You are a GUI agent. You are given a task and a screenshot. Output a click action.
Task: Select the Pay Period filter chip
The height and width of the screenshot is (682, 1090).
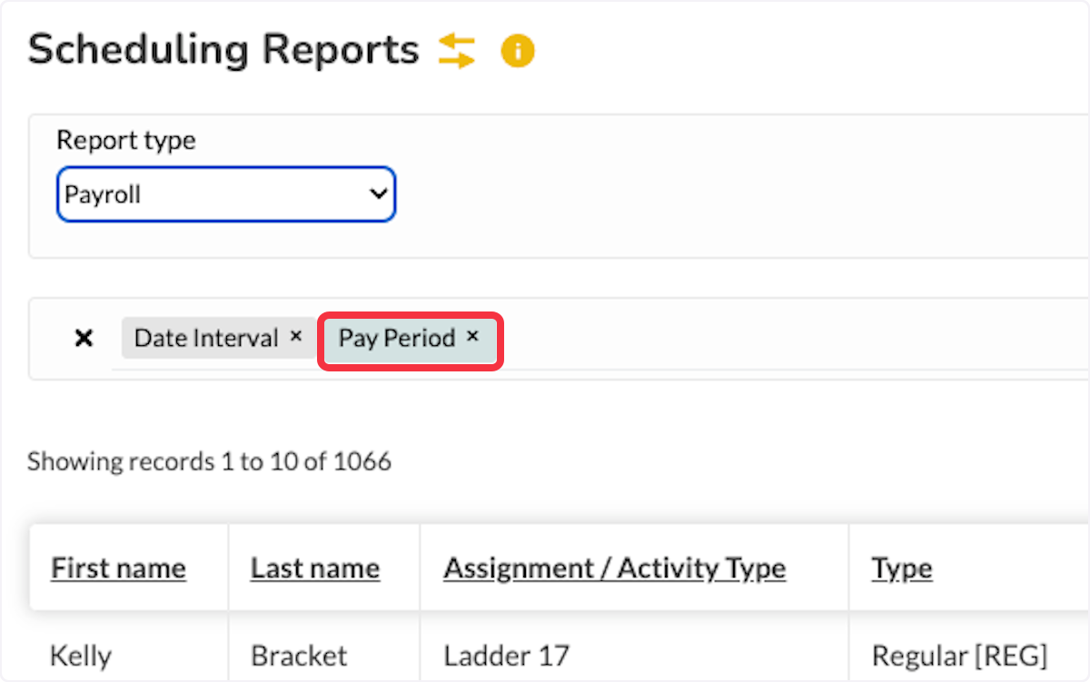click(409, 339)
